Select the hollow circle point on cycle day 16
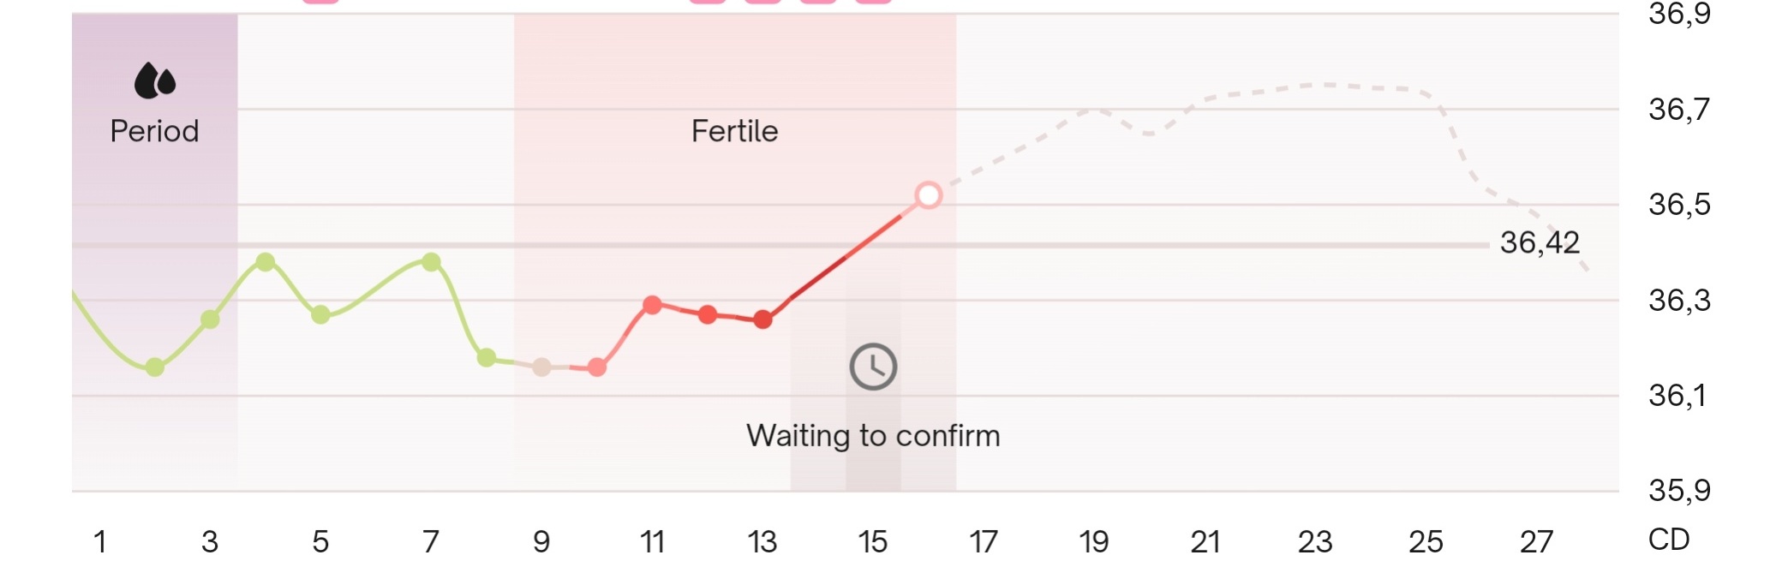 [x=928, y=195]
